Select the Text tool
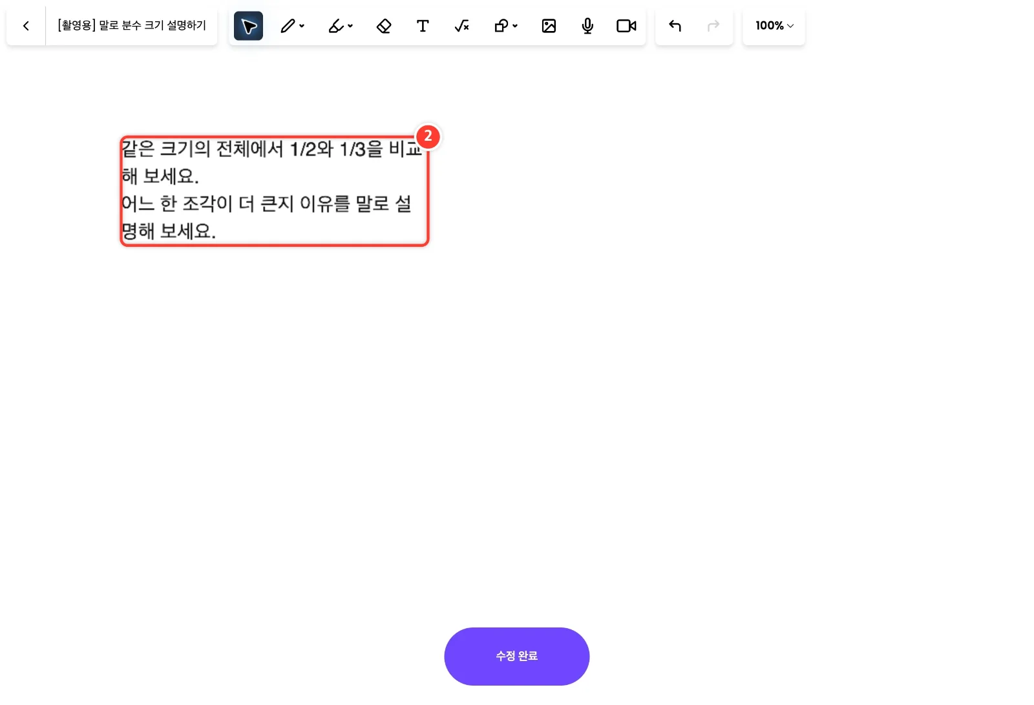Viewport: 1034px width, 705px height. click(x=423, y=26)
